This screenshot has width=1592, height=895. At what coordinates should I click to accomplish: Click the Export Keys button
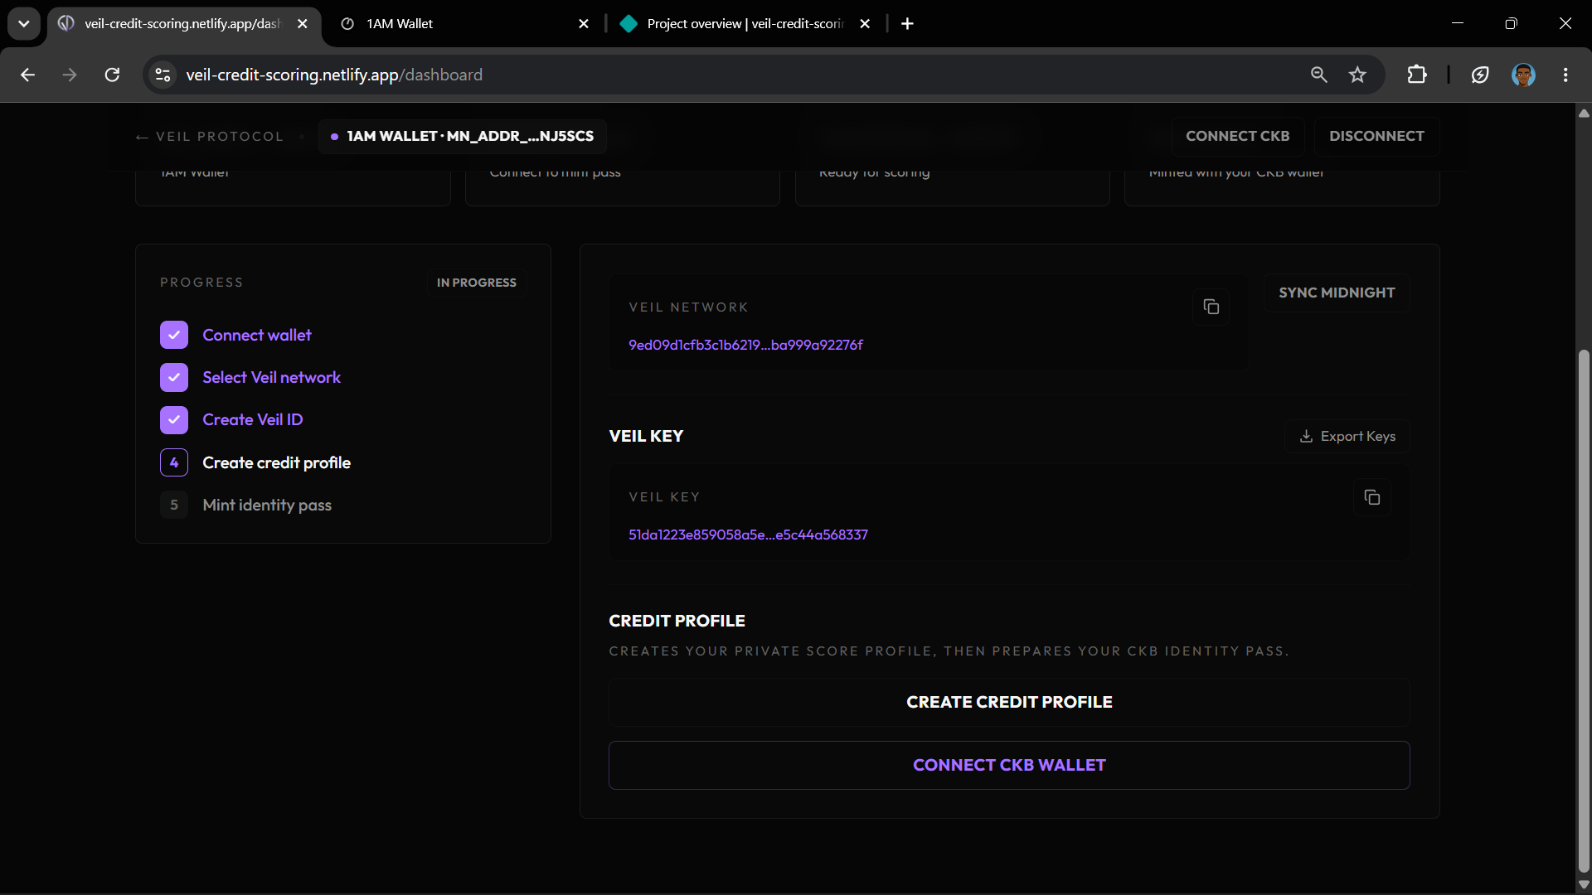(1347, 436)
